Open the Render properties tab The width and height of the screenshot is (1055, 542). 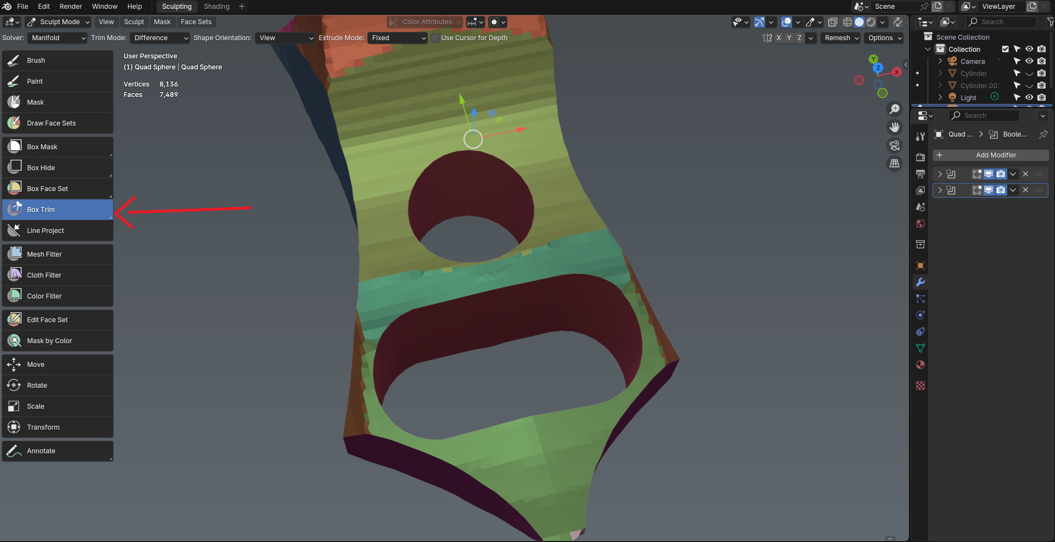(x=920, y=158)
